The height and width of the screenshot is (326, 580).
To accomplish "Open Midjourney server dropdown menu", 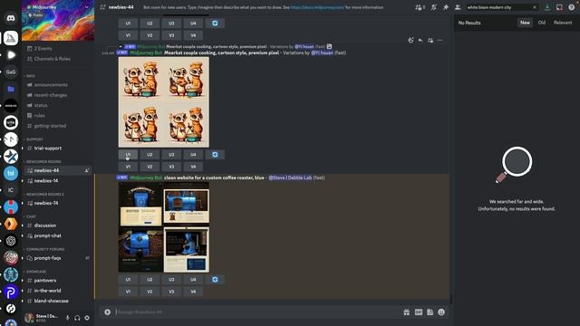I will coord(86,7).
